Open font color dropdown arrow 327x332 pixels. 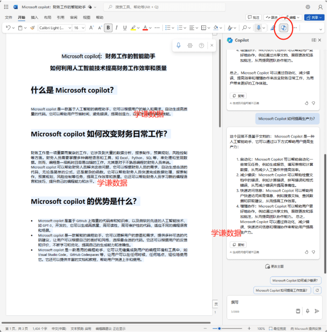coord(150,28)
